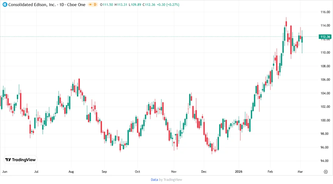Click the Jun date axis label
Screen dimensions: 333x184
(5, 171)
